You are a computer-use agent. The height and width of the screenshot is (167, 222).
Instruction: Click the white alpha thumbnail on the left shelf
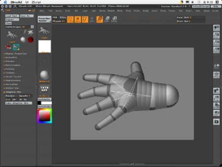pos(44,46)
